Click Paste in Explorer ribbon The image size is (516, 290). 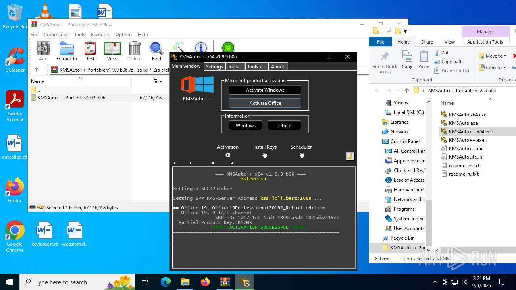[424, 60]
